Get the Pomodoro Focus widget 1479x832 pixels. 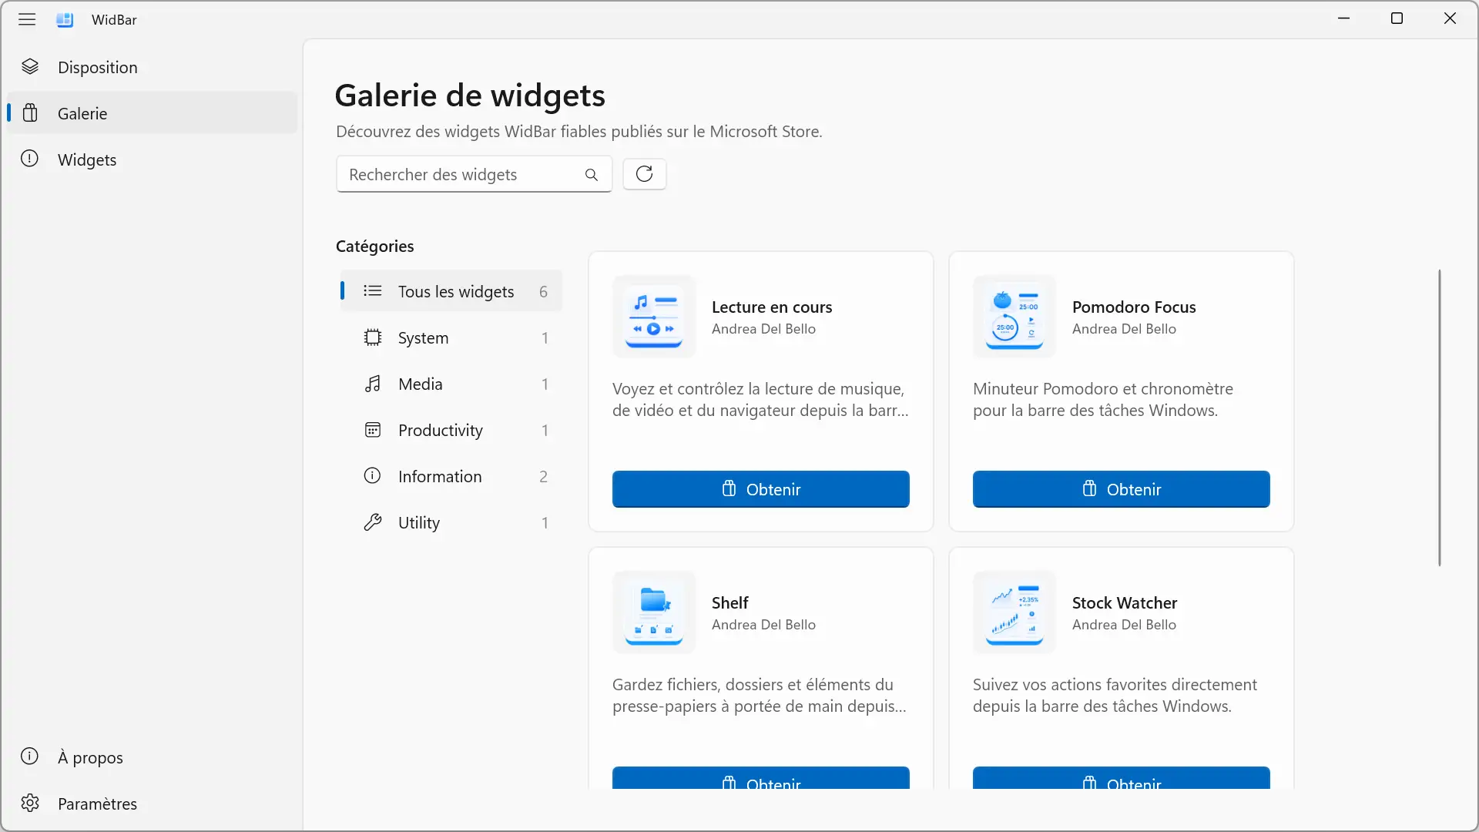(1122, 489)
